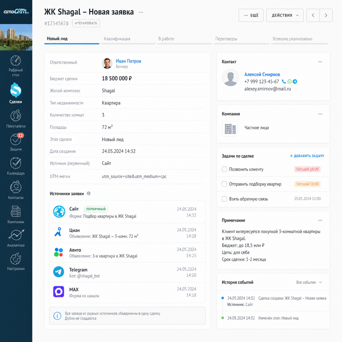
Task: Open the Компании sidebar icon
Action: point(16,211)
